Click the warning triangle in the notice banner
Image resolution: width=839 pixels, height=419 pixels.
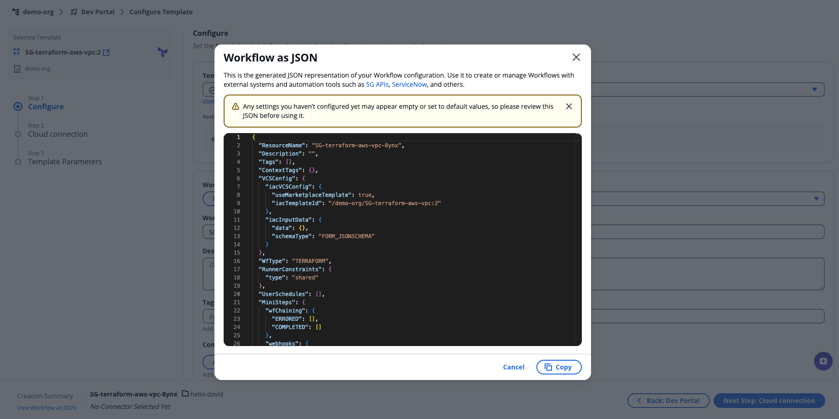pyautogui.click(x=235, y=106)
